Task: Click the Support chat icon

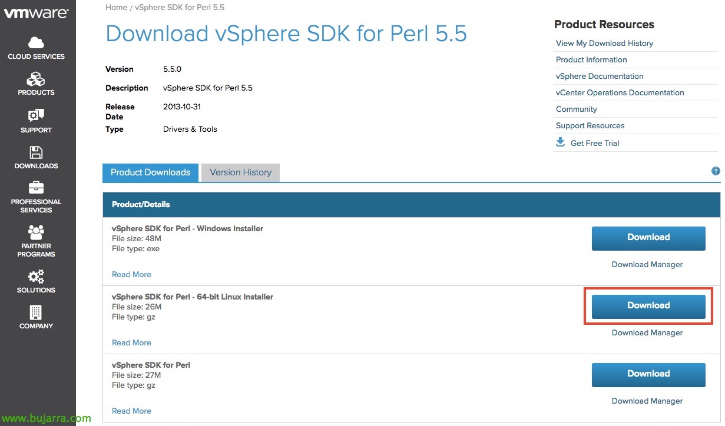Action: pos(36,116)
